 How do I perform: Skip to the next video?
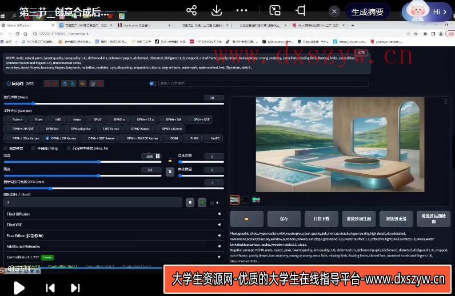75,288
